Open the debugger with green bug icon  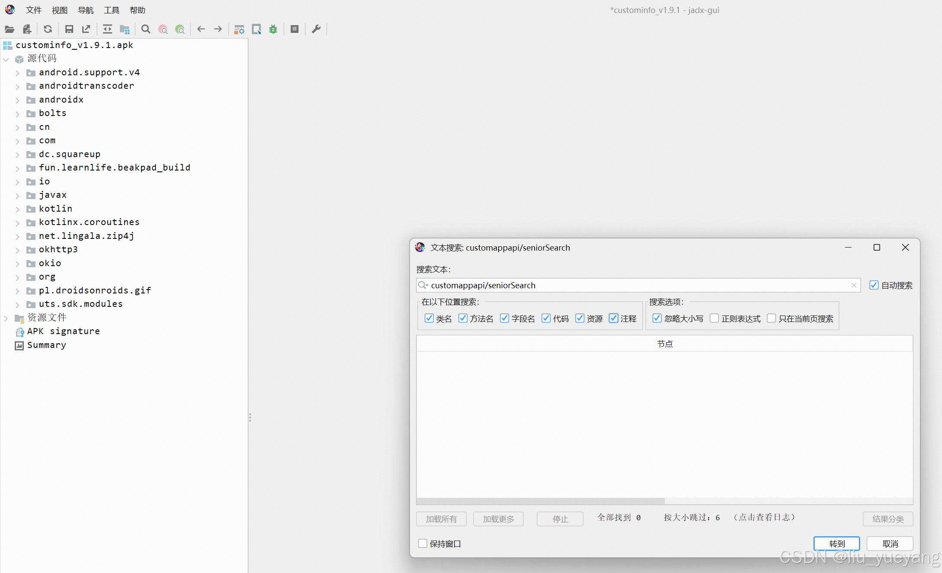coord(273,29)
